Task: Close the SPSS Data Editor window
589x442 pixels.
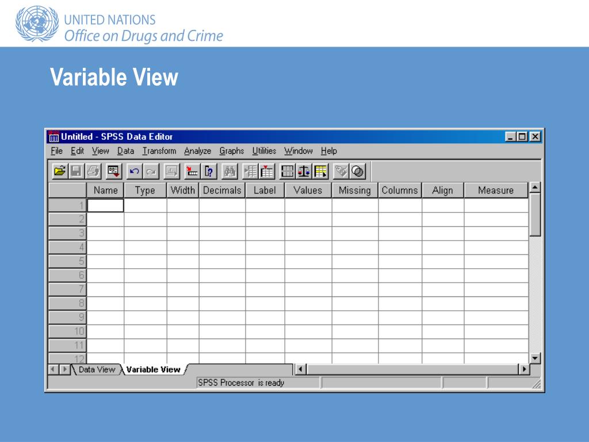Action: tap(535, 136)
